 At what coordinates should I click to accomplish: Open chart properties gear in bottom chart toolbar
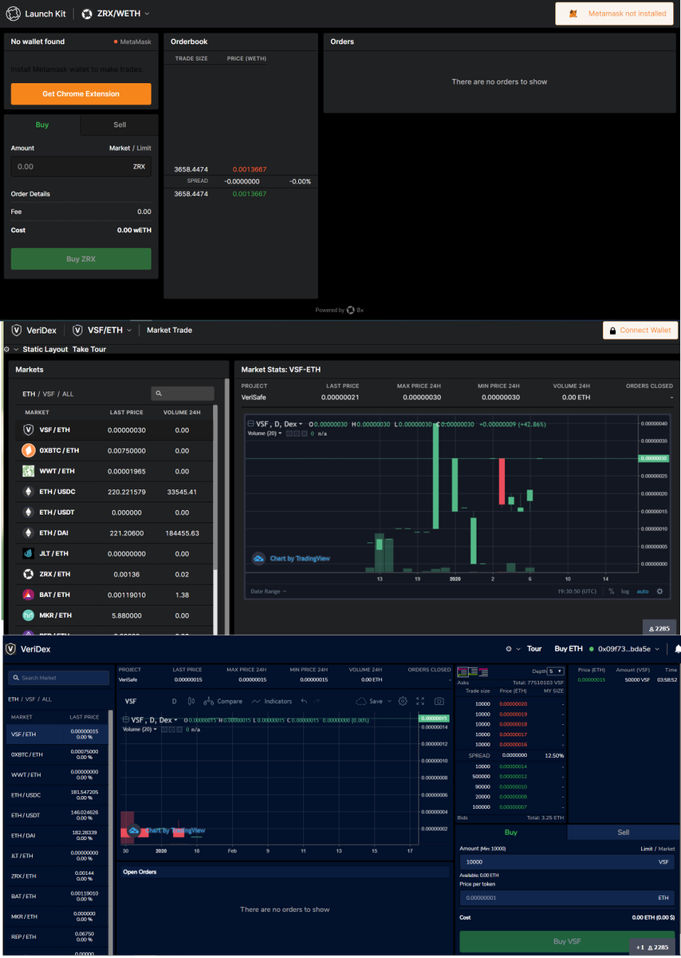tap(403, 701)
